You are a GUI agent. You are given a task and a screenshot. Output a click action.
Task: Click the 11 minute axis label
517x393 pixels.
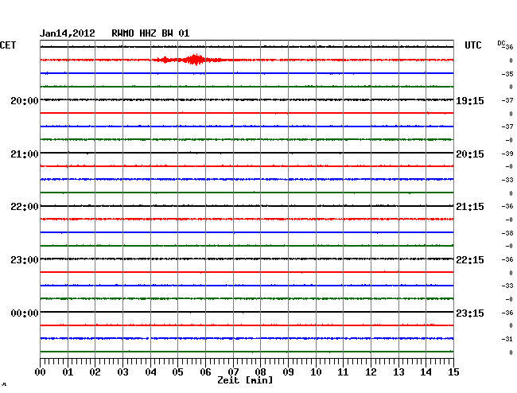pos(343,372)
